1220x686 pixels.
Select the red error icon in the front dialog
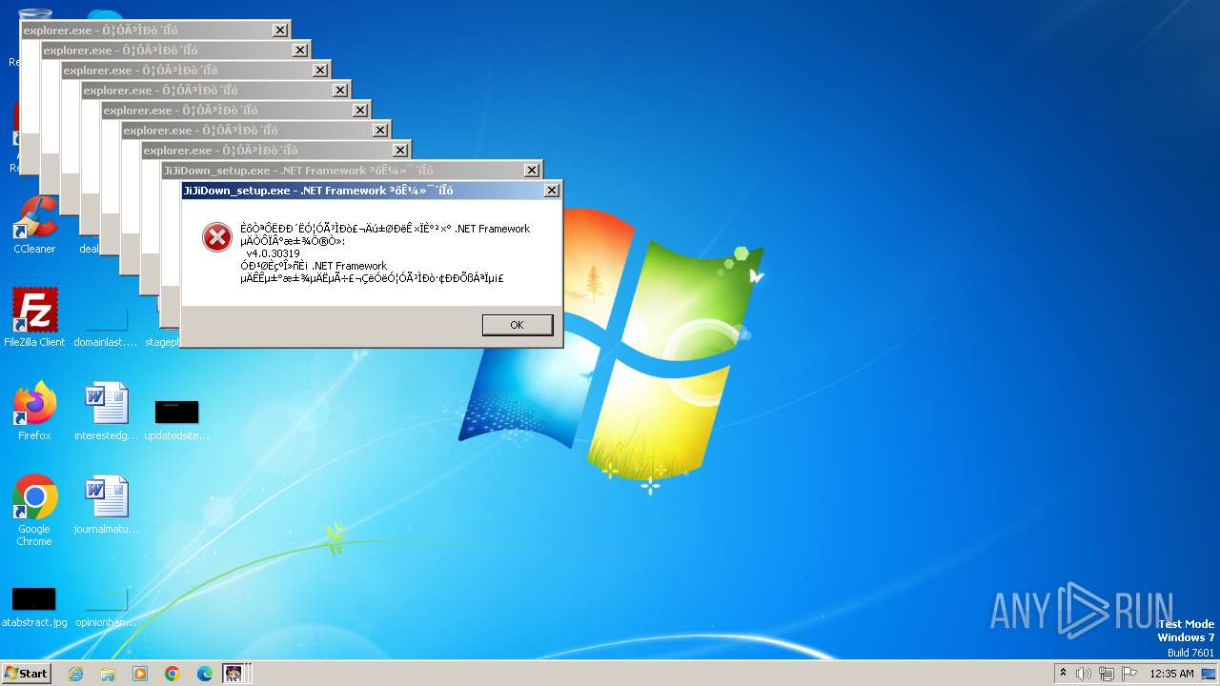coord(217,237)
